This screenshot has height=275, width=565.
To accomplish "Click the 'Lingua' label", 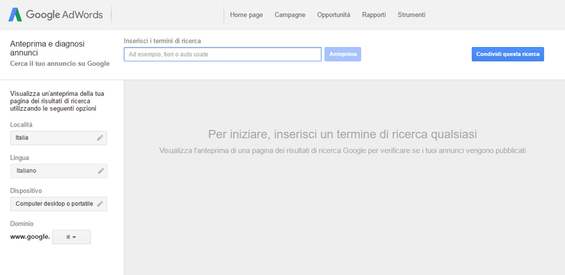I will [20, 158].
